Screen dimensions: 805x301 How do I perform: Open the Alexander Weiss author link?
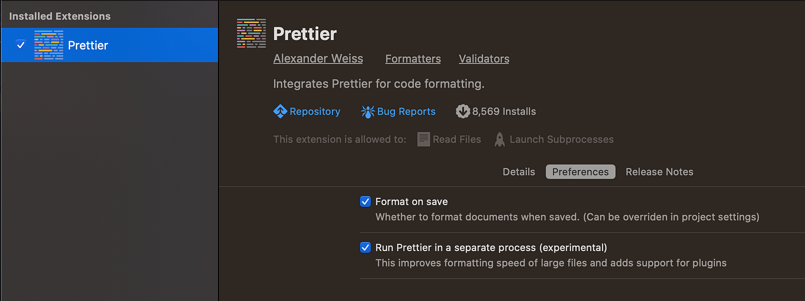pyautogui.click(x=318, y=58)
